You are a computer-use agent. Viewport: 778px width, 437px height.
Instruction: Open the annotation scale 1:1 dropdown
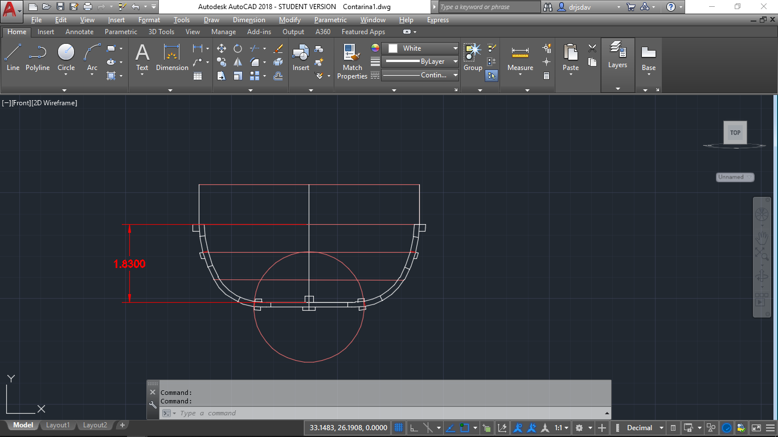point(562,428)
